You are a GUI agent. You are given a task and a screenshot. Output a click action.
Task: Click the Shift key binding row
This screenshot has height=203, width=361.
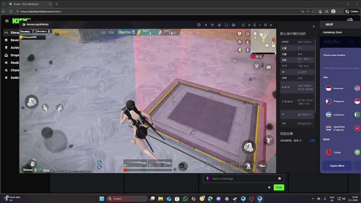pos(297,78)
